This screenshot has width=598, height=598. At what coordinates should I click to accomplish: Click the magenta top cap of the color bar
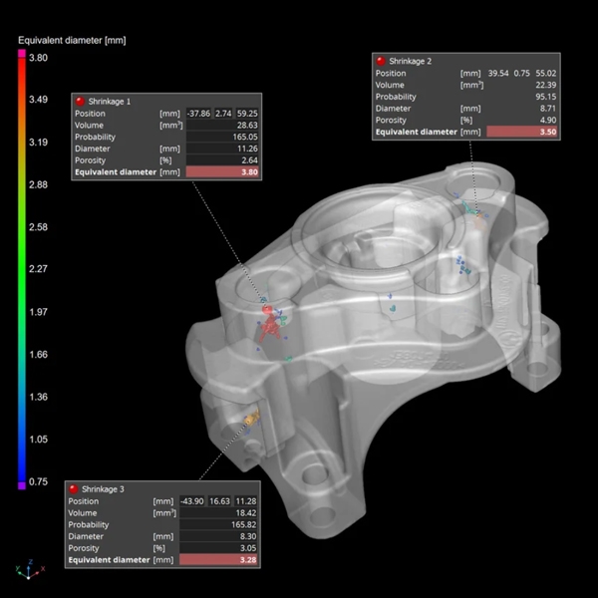coord(23,57)
